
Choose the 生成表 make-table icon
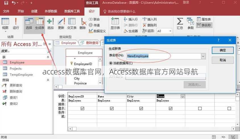click(40, 23)
